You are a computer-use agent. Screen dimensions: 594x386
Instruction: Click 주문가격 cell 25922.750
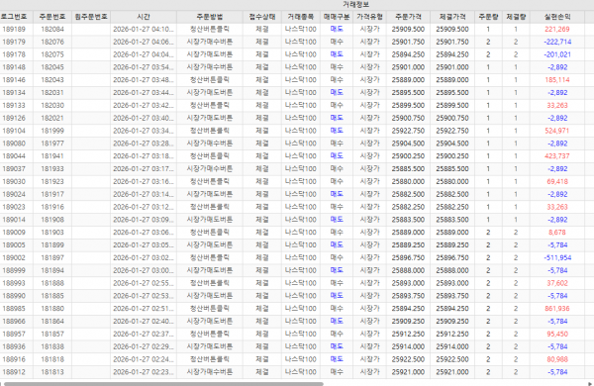(x=408, y=131)
